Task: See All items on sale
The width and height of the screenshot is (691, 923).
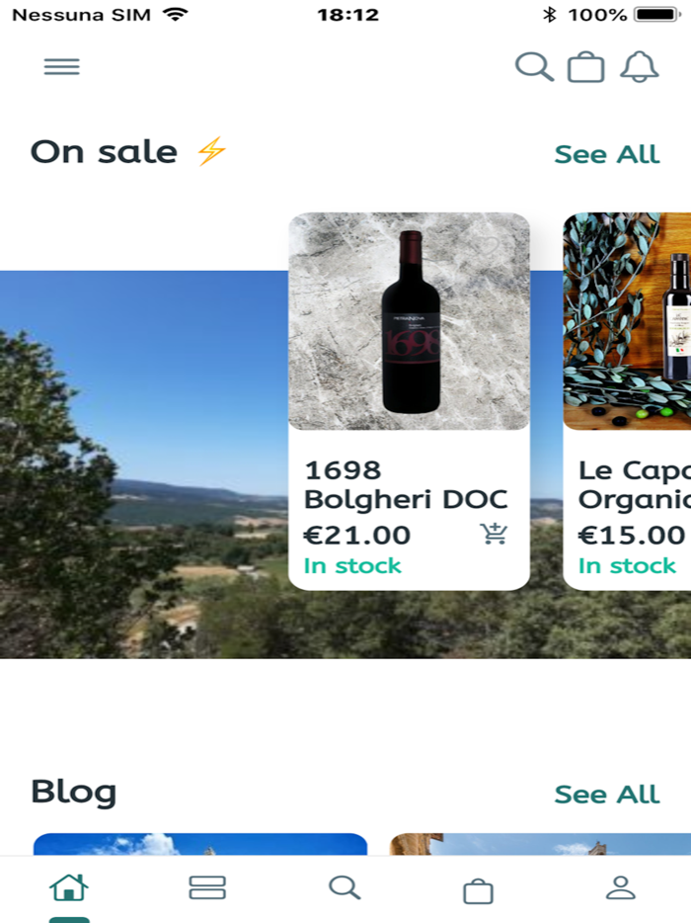Action: point(606,154)
